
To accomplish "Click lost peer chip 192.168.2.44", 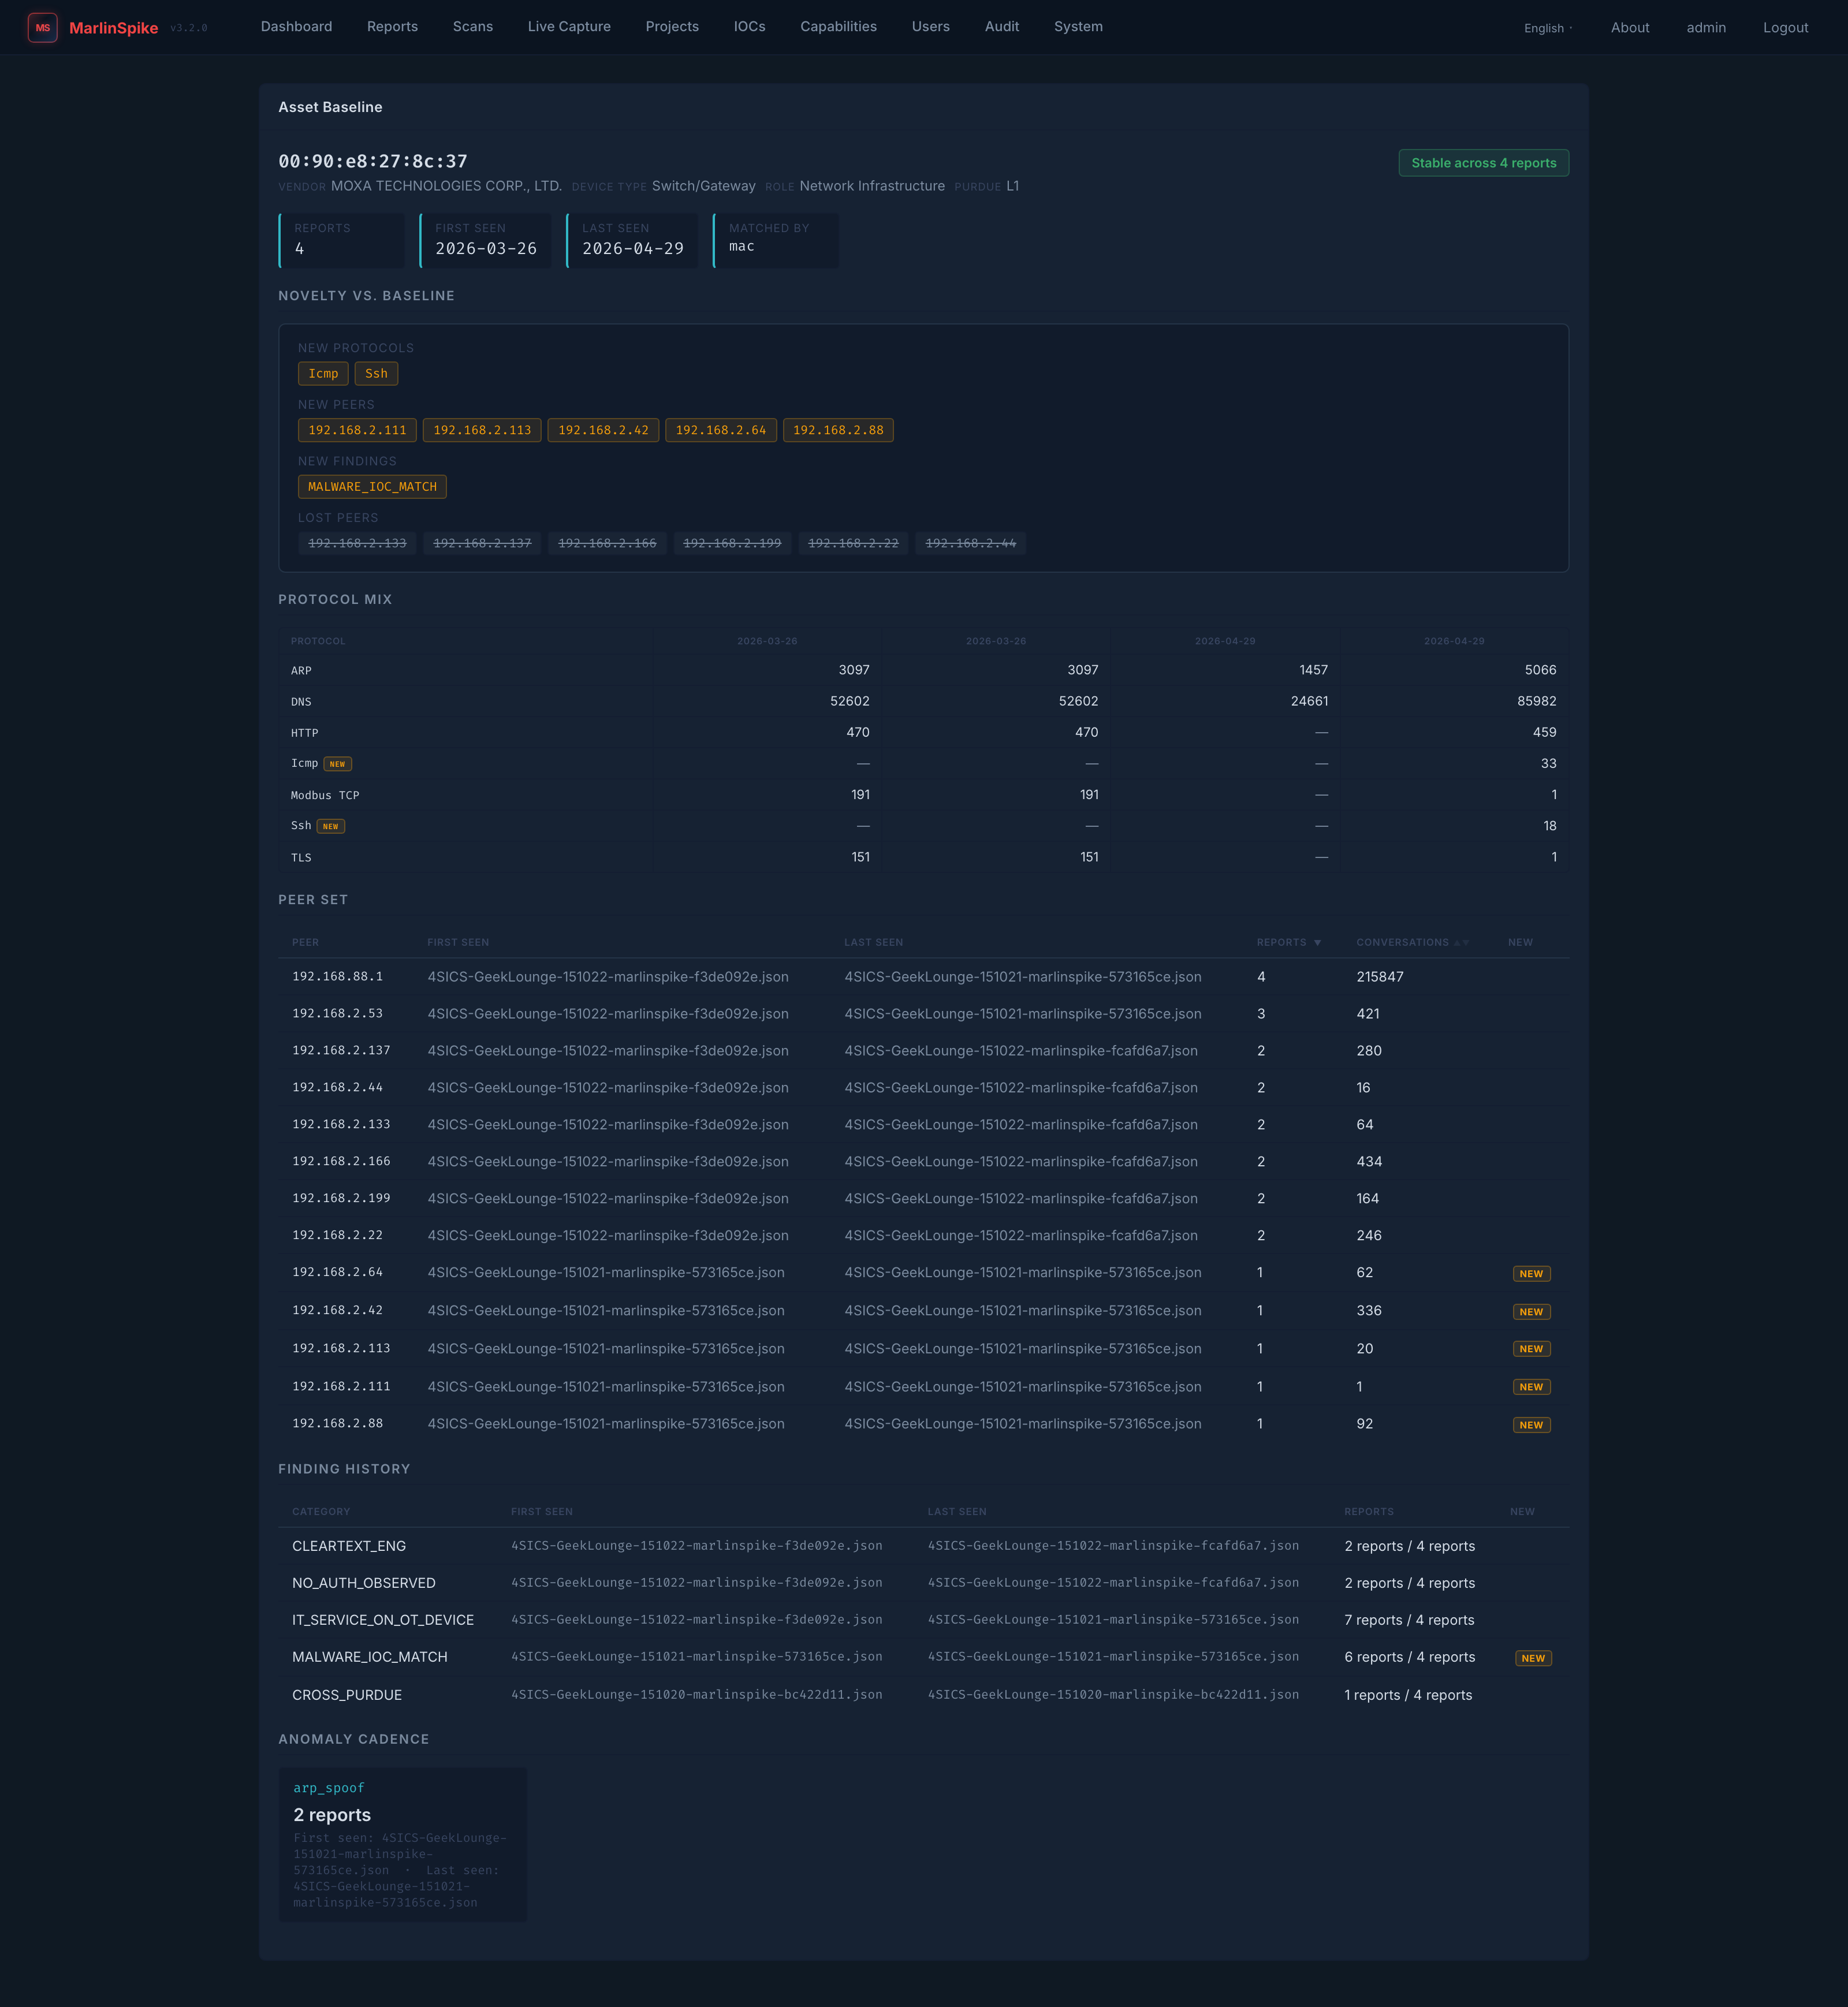I will pyautogui.click(x=970, y=543).
